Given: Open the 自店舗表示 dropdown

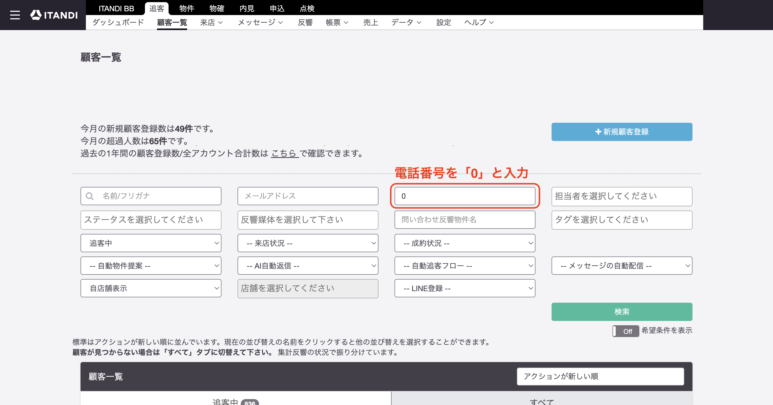Looking at the screenshot, I should click(x=151, y=288).
